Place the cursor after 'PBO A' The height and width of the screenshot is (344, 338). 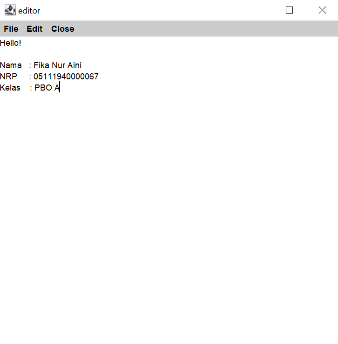tap(60, 88)
